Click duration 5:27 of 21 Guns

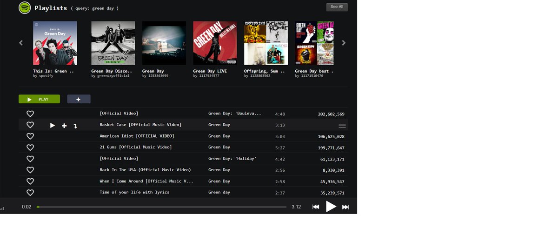[280, 147]
